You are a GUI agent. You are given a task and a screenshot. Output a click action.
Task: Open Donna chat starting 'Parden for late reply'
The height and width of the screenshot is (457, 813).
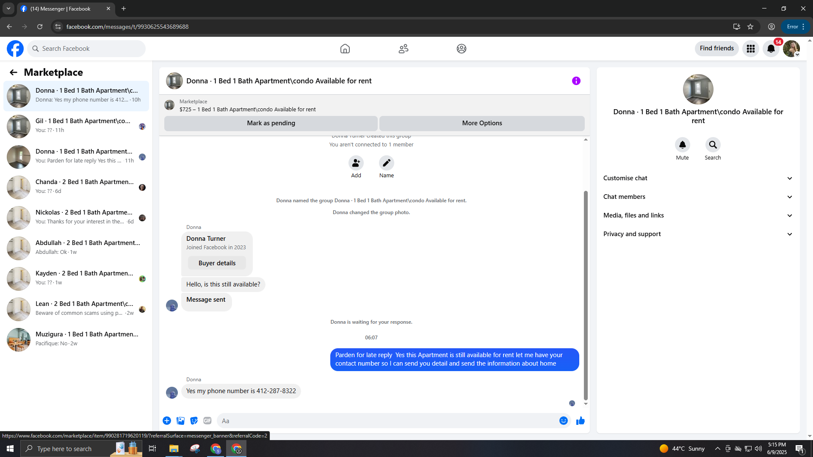[76, 157]
